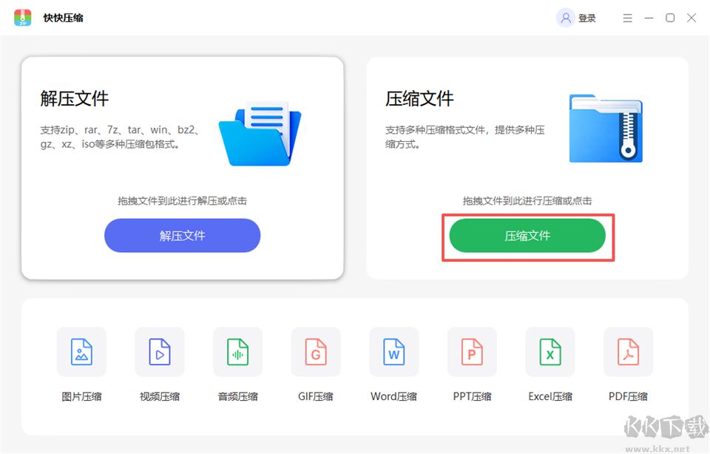This screenshot has height=454, width=710.
Task: Click the GIF压缩 label
Action: click(x=316, y=396)
